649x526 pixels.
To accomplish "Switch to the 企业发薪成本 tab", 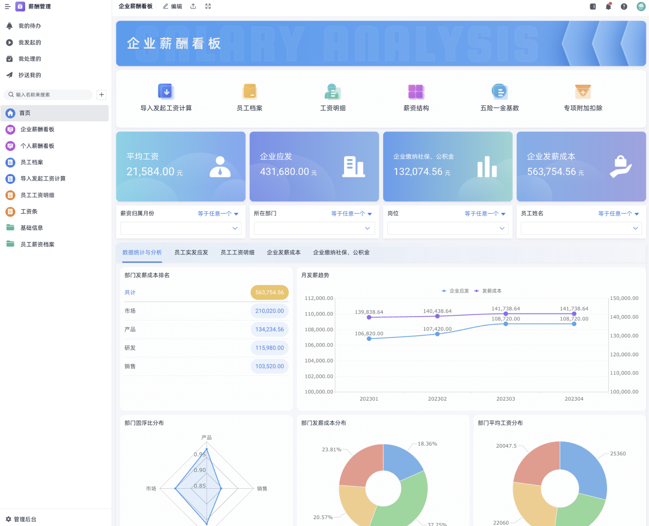I will click(284, 252).
